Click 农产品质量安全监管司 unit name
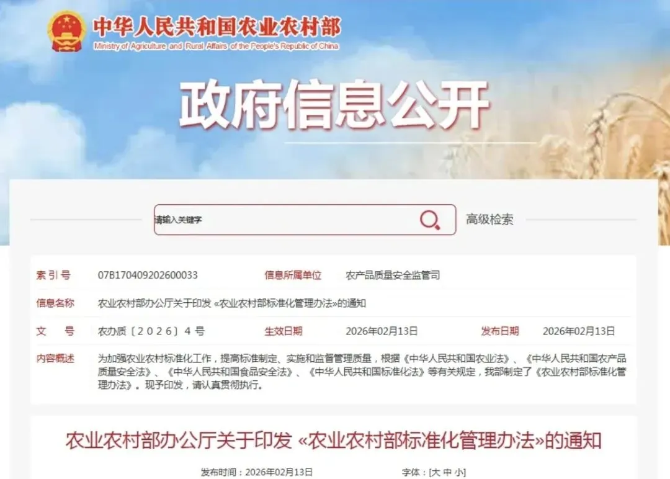This screenshot has height=479, width=670. [393, 275]
